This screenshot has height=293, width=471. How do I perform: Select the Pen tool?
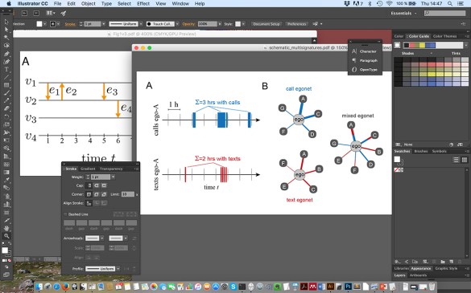(6, 54)
